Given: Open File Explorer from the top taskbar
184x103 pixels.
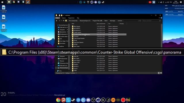Looking at the screenshot, I should 9,2.
